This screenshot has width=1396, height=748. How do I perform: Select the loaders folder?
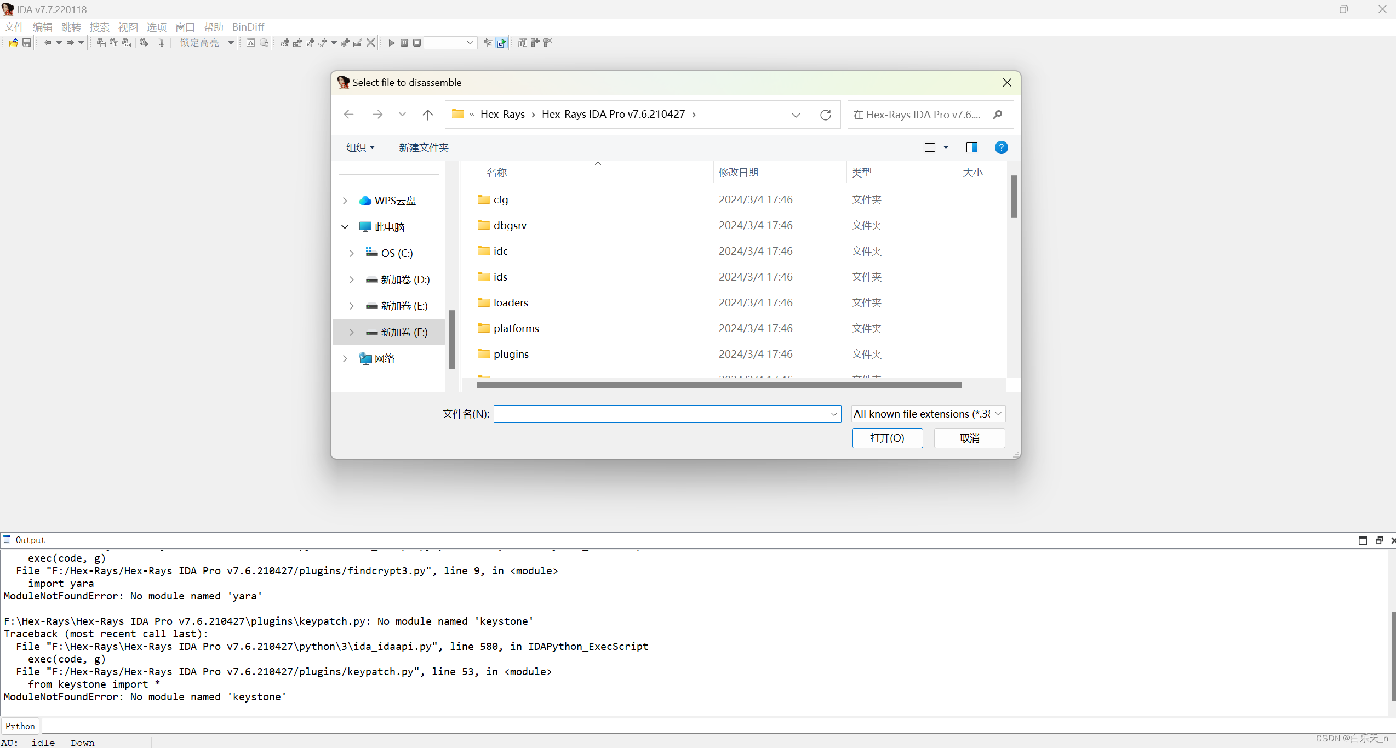click(511, 302)
